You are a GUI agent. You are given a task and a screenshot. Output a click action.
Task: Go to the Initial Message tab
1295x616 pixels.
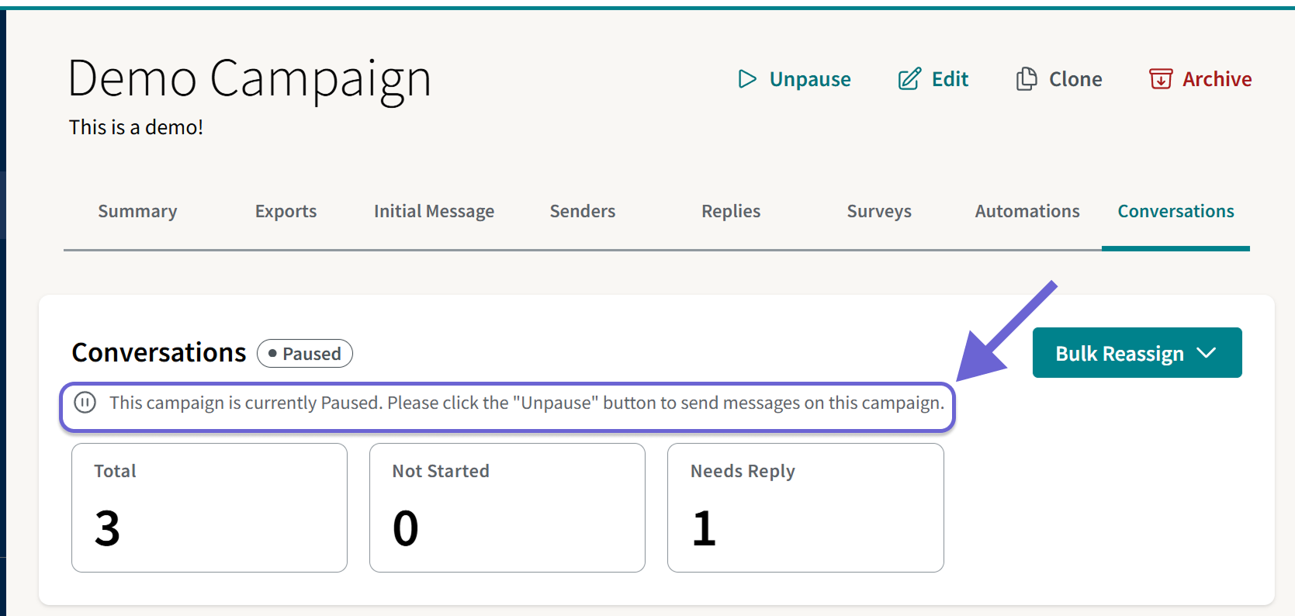click(434, 211)
